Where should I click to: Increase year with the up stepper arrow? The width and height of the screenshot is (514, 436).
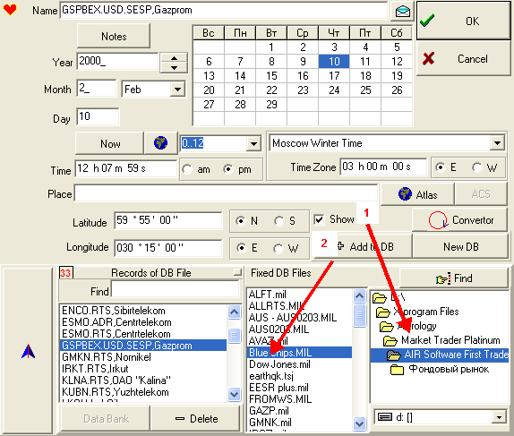pos(174,58)
